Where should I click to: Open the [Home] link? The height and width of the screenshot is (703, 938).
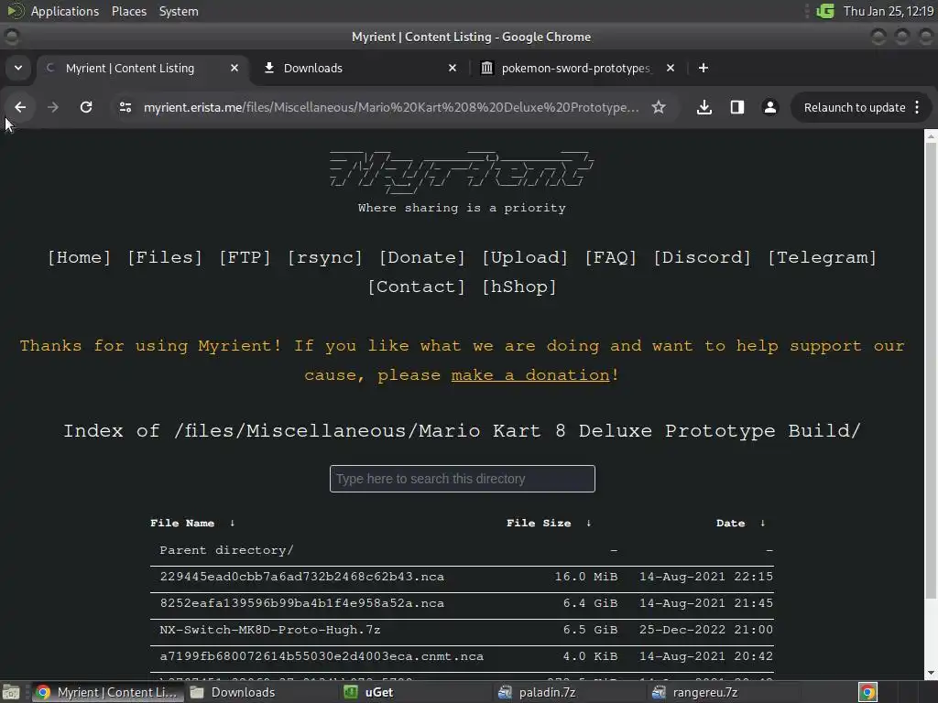coord(80,257)
